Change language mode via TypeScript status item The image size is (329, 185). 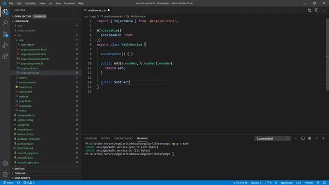pos(287,183)
